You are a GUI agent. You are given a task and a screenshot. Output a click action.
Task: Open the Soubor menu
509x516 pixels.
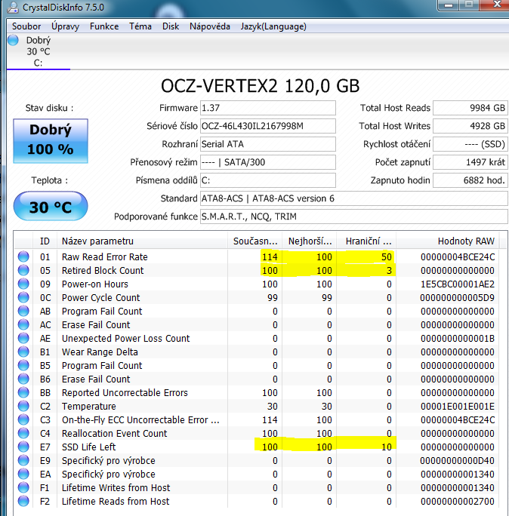[26, 26]
